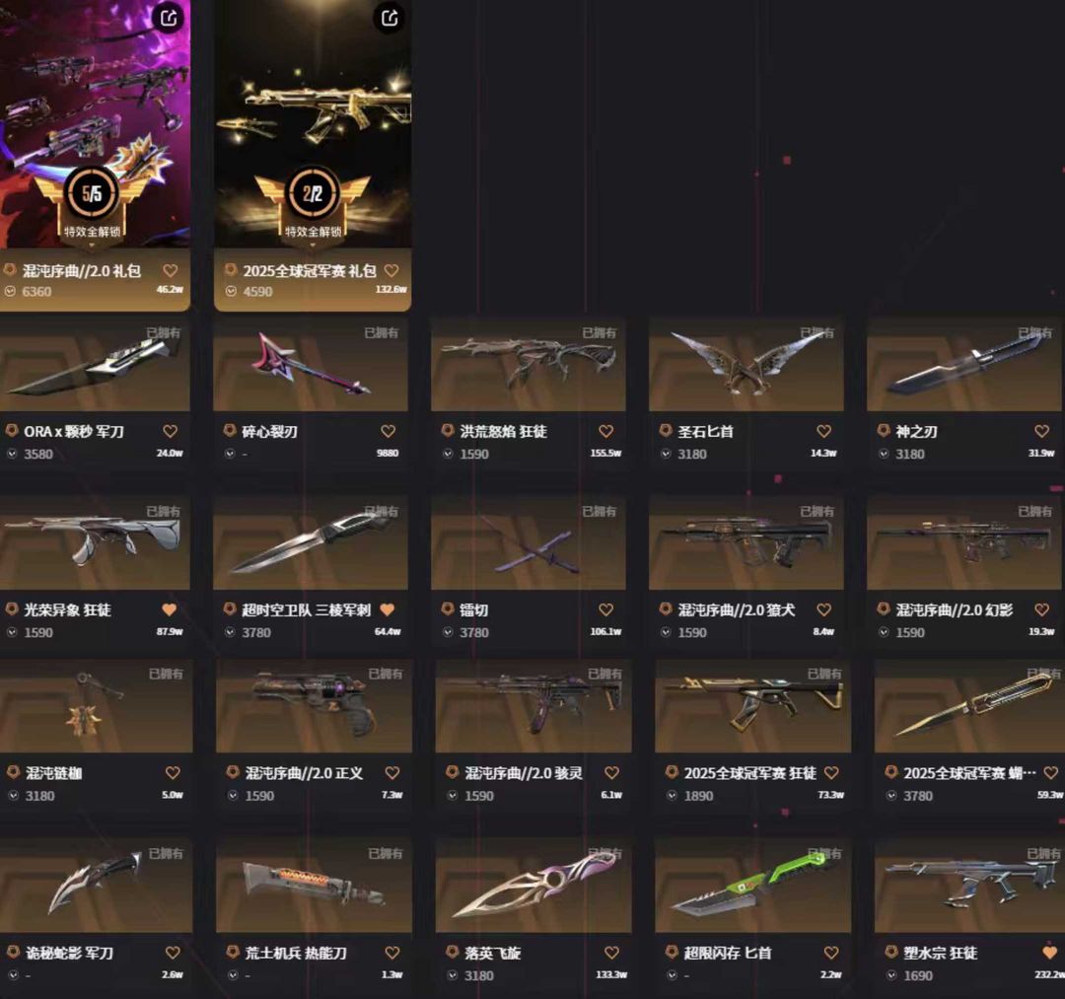The image size is (1065, 999).
Task: Favorite the 落英飞旋 knife
Action: pyautogui.click(x=611, y=952)
